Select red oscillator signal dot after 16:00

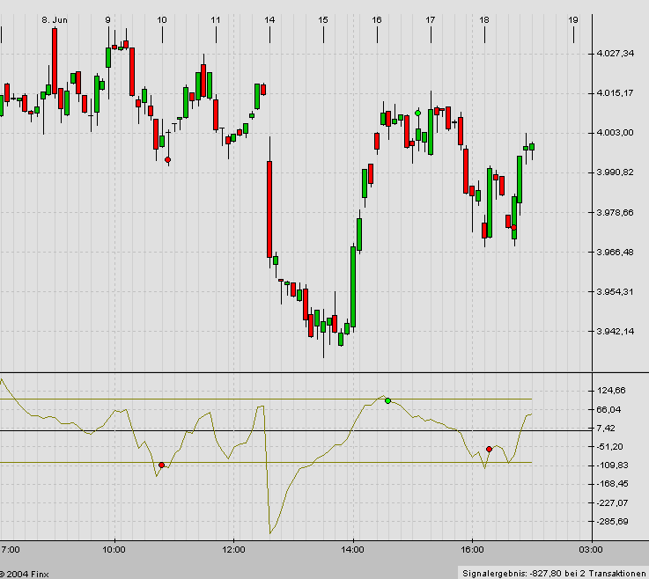point(489,450)
